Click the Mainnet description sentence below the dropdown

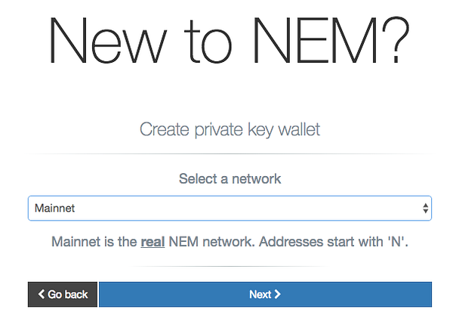pyautogui.click(x=230, y=242)
